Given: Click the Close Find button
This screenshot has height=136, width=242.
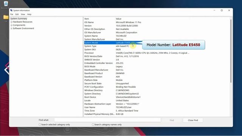Looking at the screenshot, I should 193,120.
